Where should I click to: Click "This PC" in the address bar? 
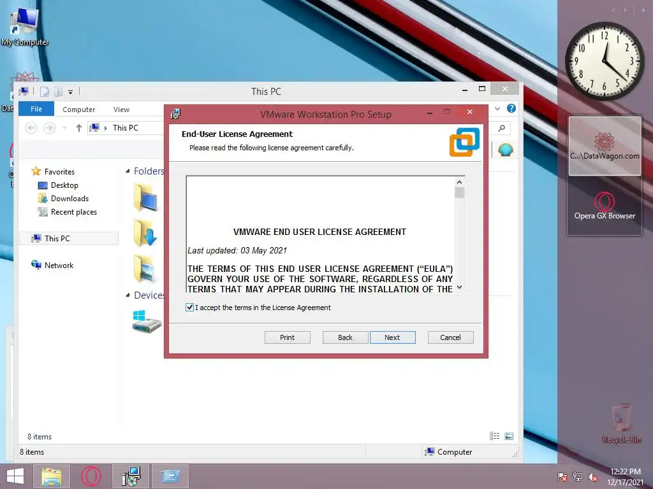pyautogui.click(x=126, y=127)
